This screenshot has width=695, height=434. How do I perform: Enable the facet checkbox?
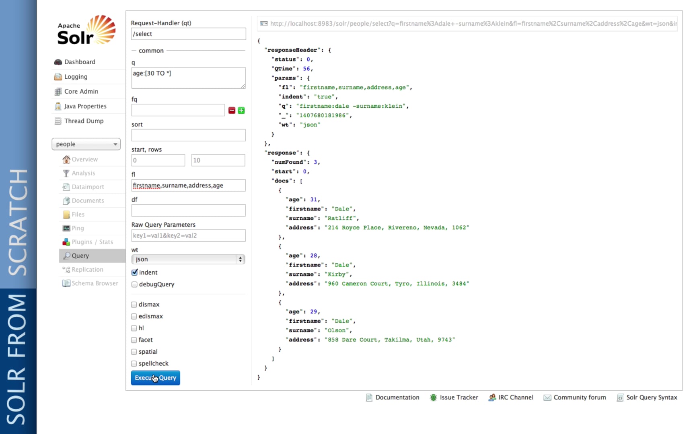tap(134, 340)
